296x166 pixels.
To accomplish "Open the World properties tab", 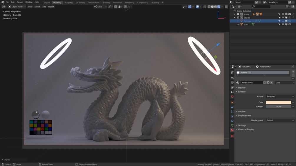I will point(232,97).
